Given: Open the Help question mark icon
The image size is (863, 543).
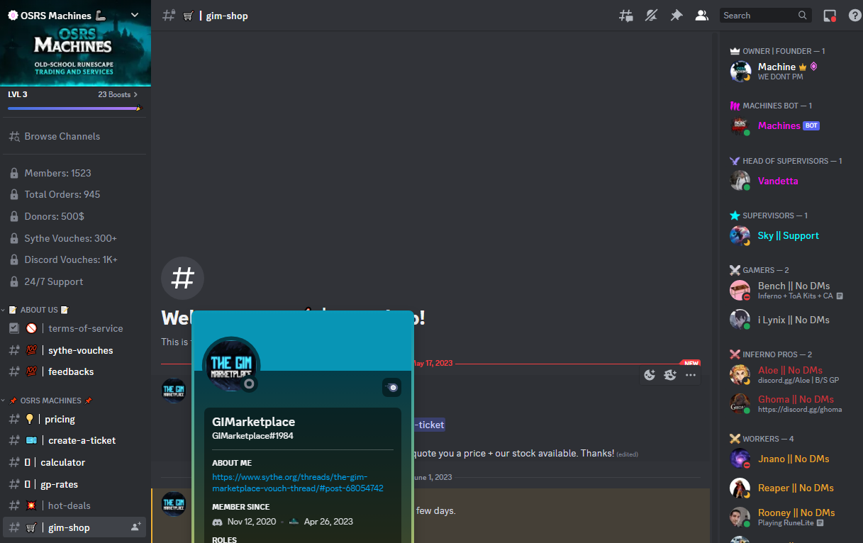Looking at the screenshot, I should (x=854, y=15).
